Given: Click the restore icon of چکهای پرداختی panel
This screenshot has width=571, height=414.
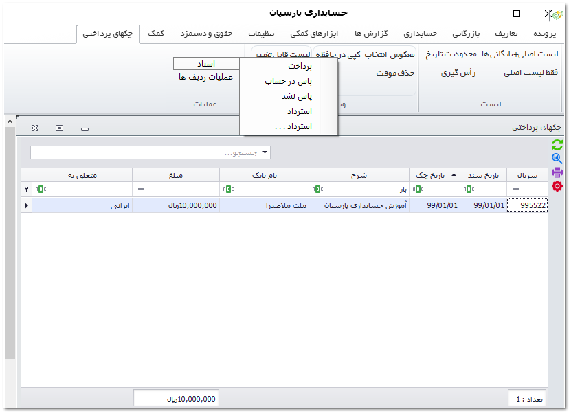Looking at the screenshot, I should click(60, 128).
